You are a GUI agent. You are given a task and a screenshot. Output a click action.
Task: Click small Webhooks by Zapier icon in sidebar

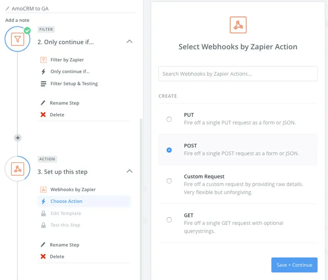click(x=43, y=190)
